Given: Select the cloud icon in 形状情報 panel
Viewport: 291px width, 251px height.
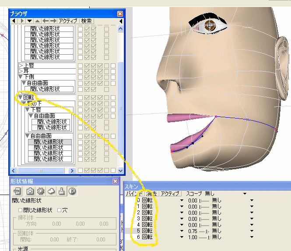Looking at the screenshot, I should click(x=51, y=191).
